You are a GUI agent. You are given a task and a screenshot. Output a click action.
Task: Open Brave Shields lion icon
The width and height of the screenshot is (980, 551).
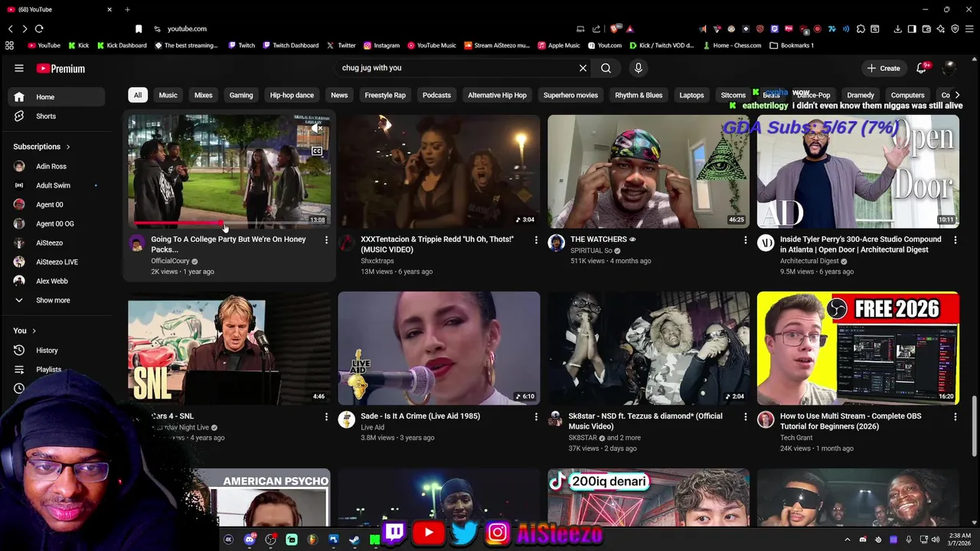[614, 29]
